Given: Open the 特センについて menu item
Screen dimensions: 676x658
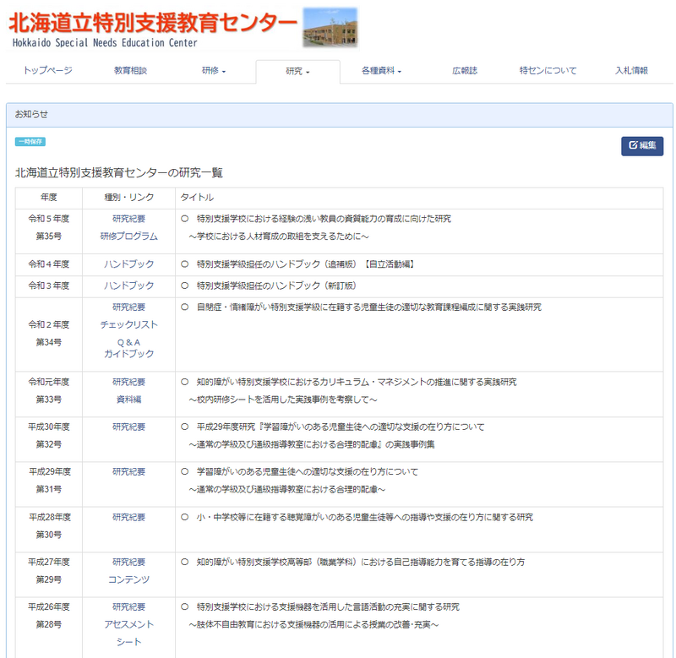Looking at the screenshot, I should click(x=548, y=71).
